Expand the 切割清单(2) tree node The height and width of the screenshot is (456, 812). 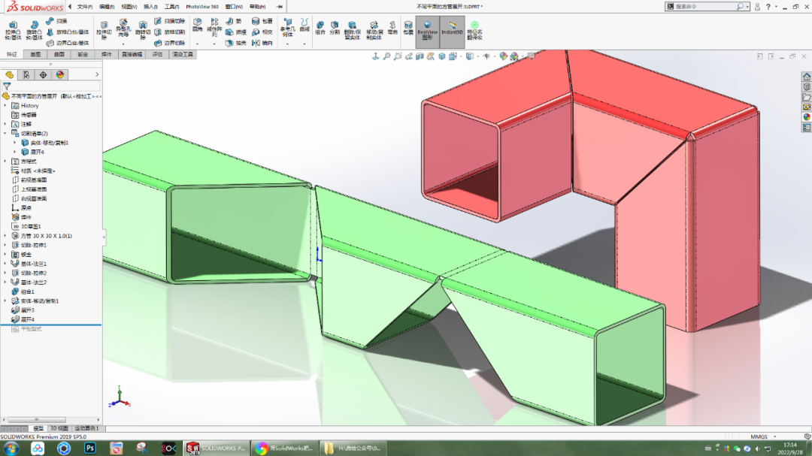(x=5, y=132)
